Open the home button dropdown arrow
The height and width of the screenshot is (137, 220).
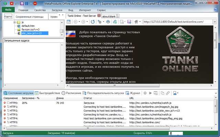pyautogui.click(x=140, y=22)
